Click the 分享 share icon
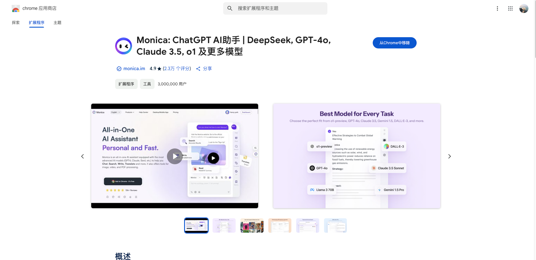 198,69
